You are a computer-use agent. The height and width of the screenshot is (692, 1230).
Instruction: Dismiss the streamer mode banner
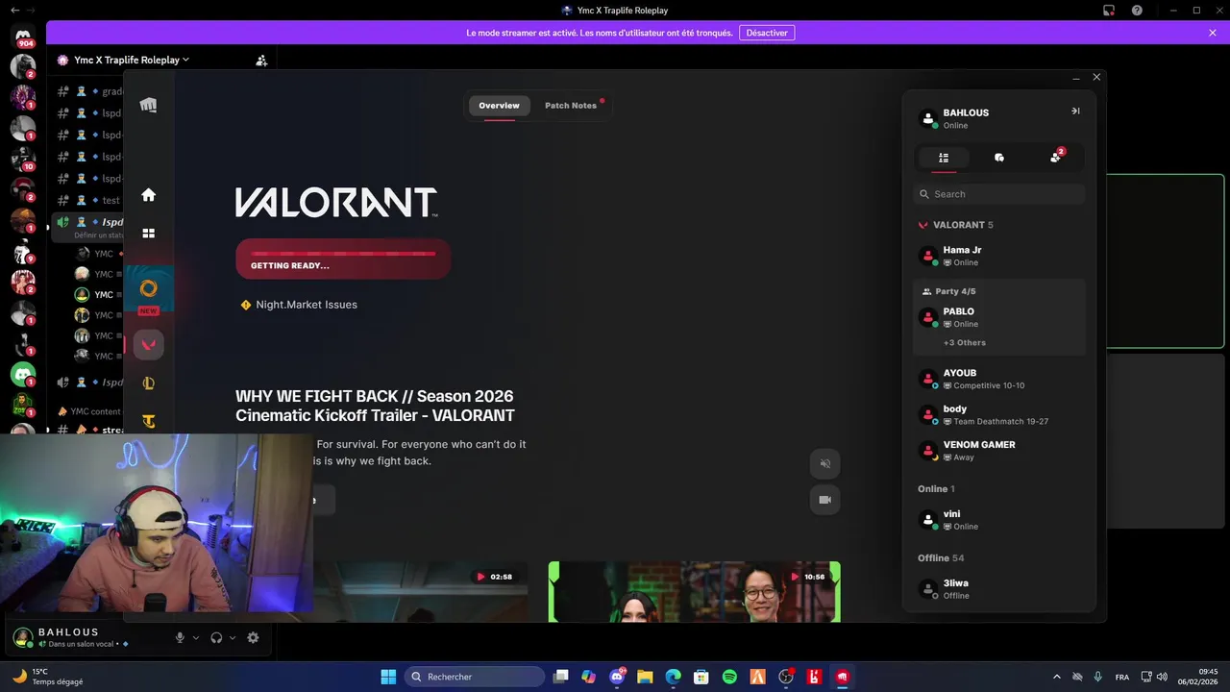[x=1213, y=33]
